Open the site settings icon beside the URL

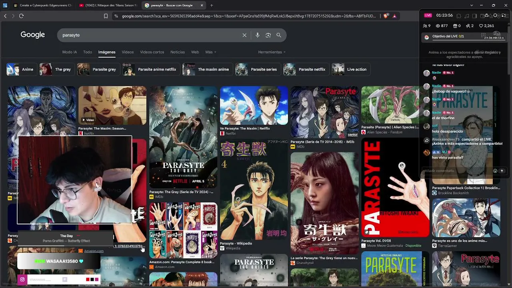coord(116,16)
